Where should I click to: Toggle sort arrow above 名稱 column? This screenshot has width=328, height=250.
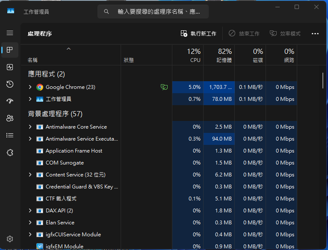click(x=68, y=49)
